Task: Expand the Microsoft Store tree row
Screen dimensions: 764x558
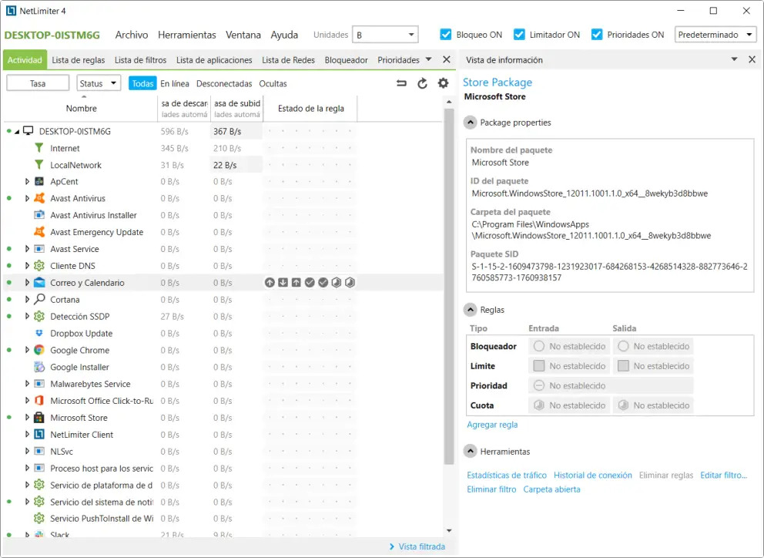Action: (x=27, y=418)
